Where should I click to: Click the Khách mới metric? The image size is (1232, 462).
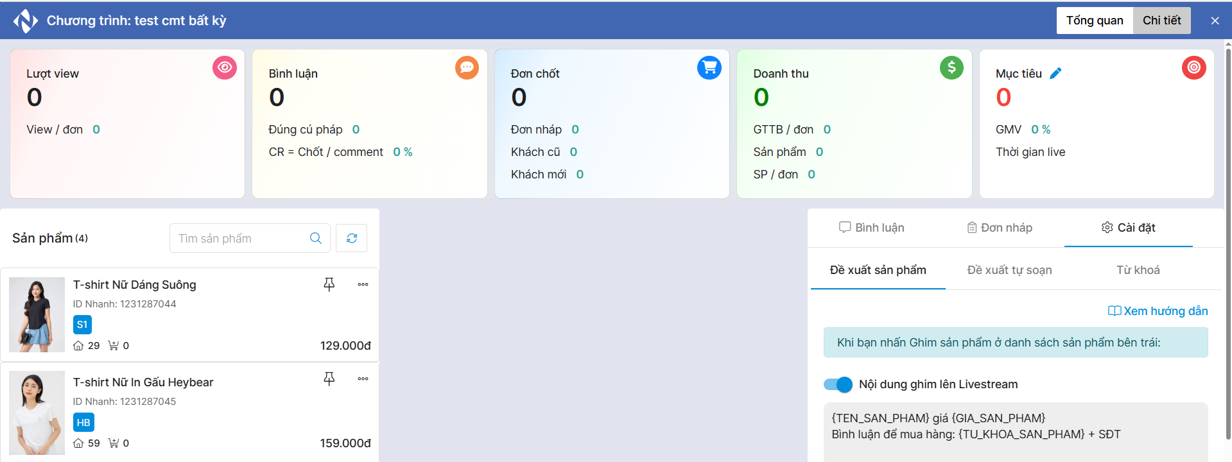(x=547, y=175)
